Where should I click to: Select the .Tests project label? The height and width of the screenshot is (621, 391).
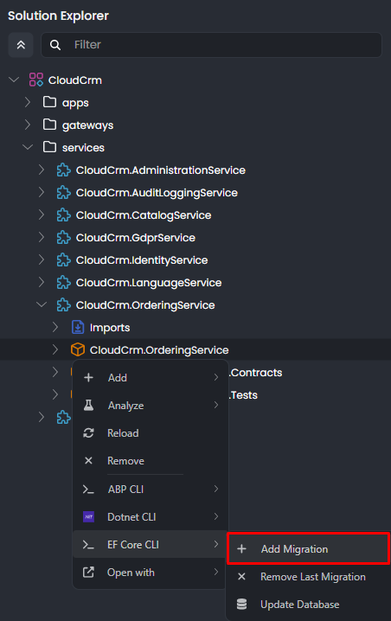pos(244,395)
